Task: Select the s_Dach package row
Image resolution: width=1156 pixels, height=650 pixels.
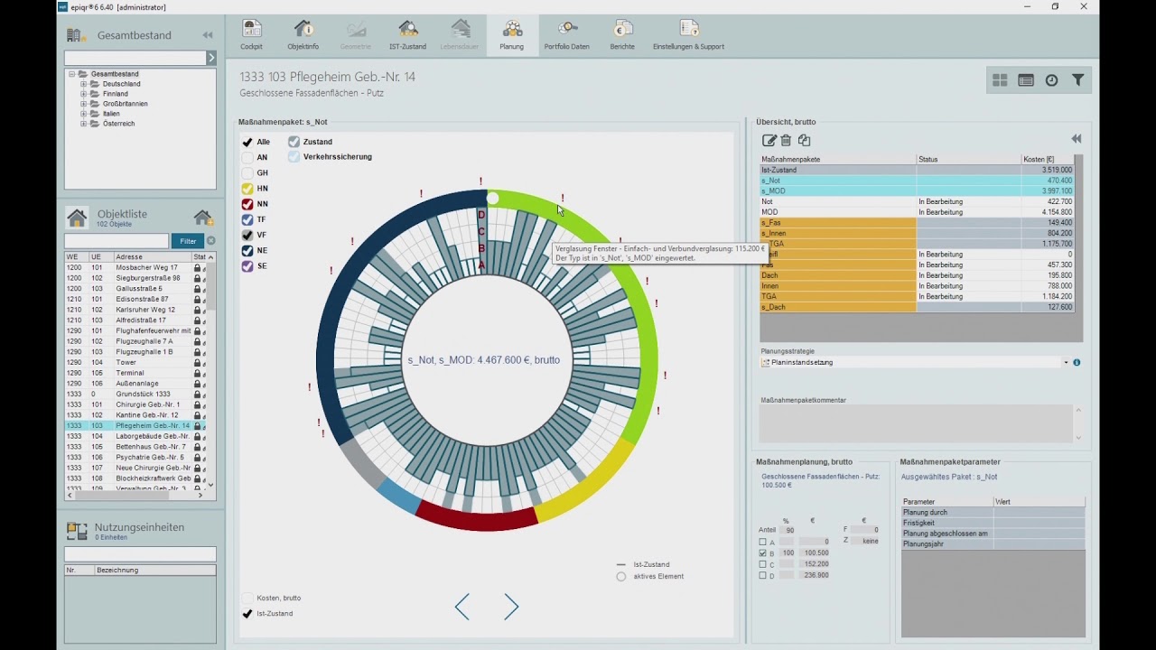Action: coord(918,307)
